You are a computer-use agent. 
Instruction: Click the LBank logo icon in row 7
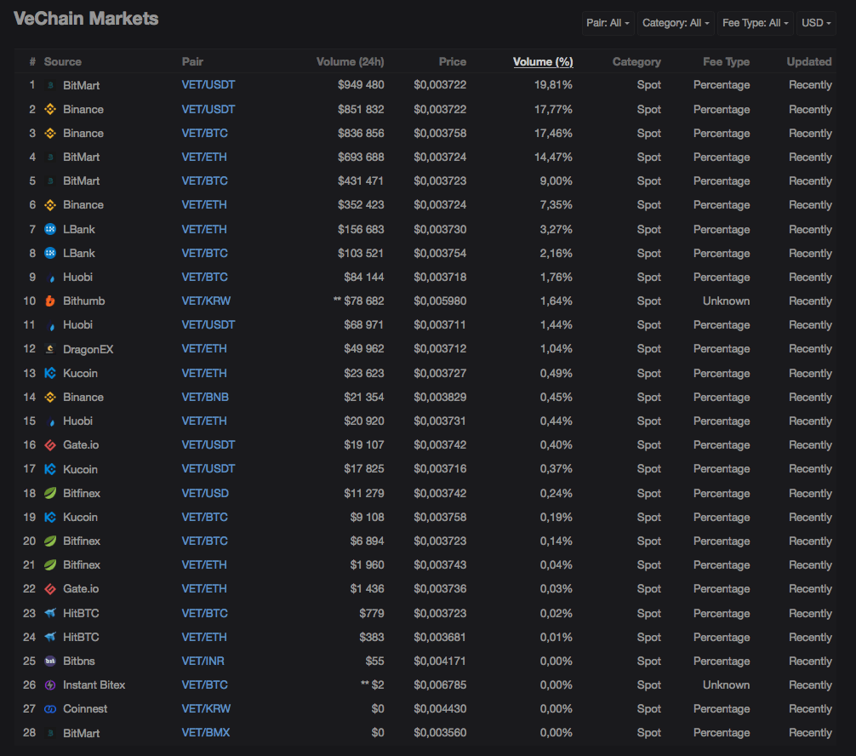[x=50, y=229]
